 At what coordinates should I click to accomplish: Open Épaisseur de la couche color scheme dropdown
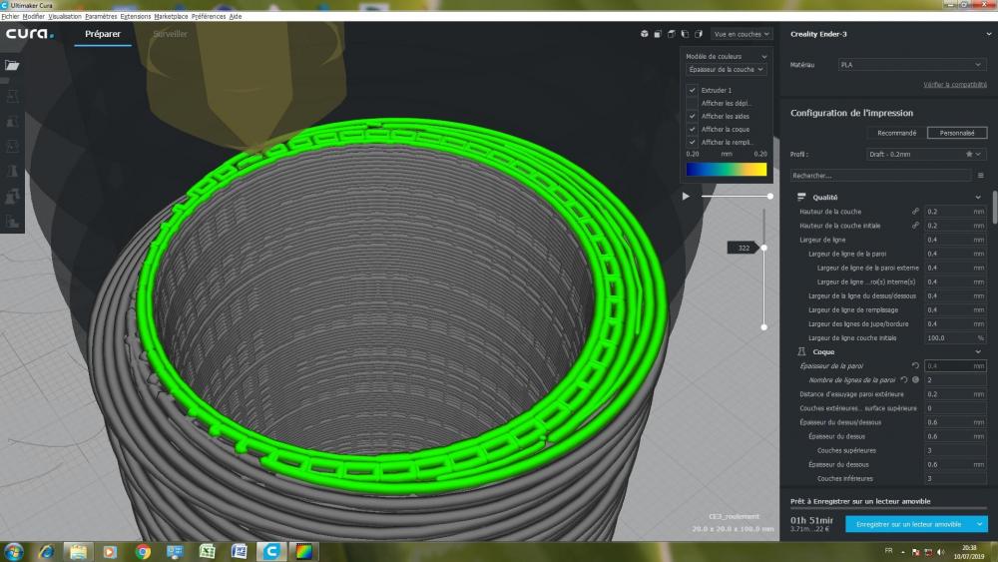coord(726,69)
